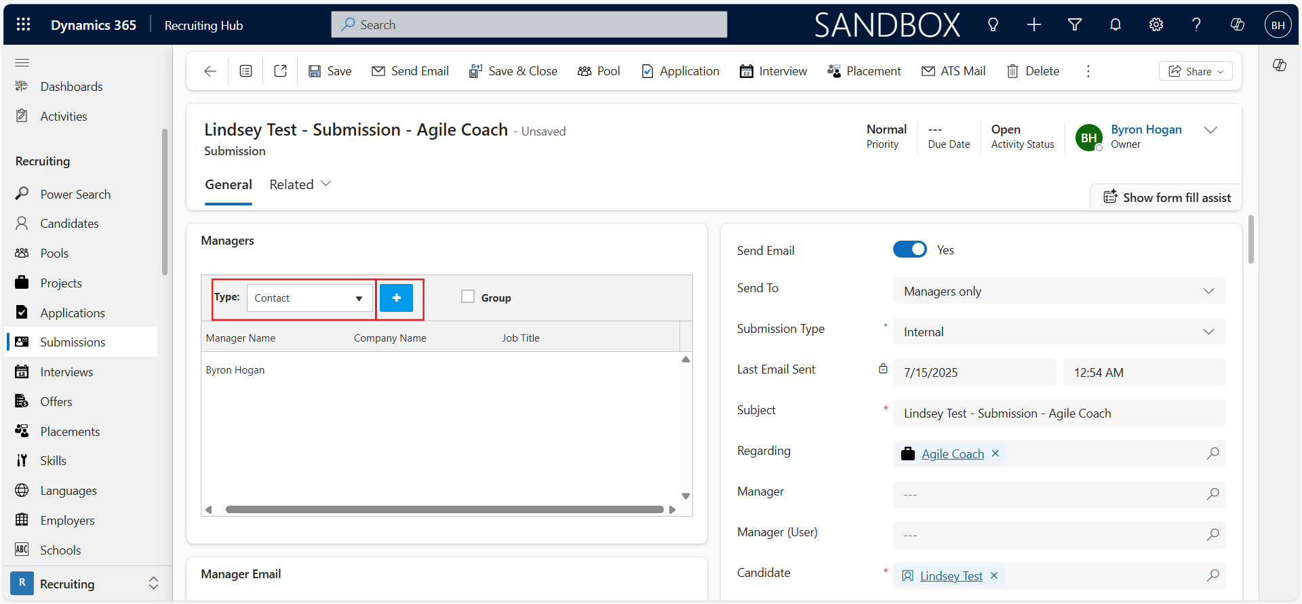Search Manager (User) lookup magnifier icon
The height and width of the screenshot is (604, 1302).
(x=1212, y=535)
